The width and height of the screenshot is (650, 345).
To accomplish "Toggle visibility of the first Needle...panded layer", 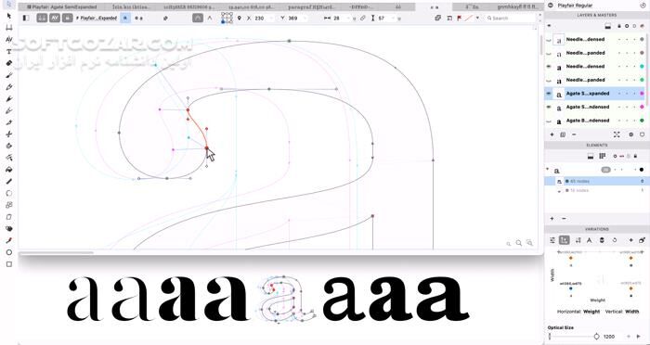I will pyautogui.click(x=549, y=54).
